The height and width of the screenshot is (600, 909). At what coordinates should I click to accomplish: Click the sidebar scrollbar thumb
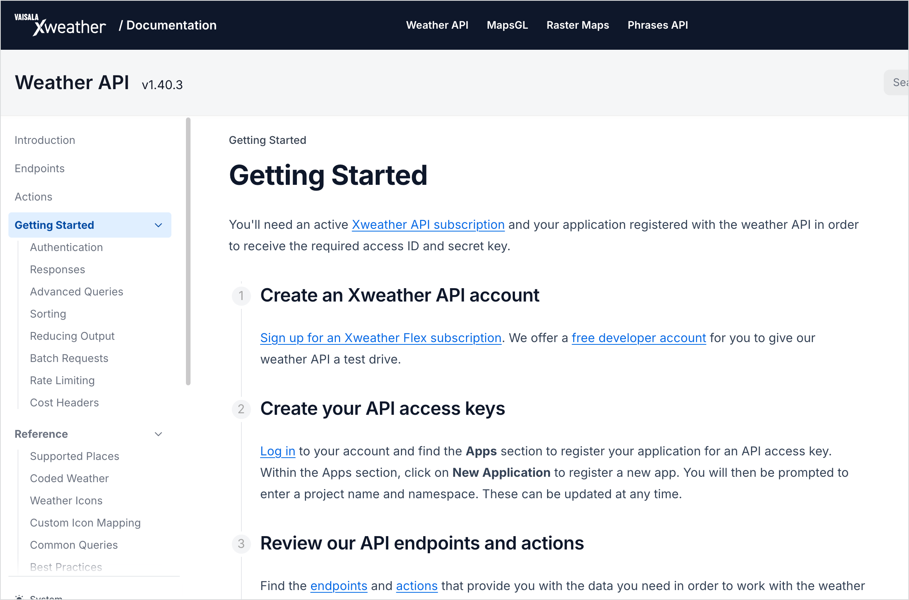coord(188,251)
